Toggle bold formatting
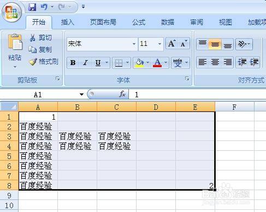The width and height of the screenshot is (266, 212). 73,63
